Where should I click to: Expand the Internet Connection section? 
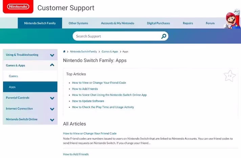[52, 109]
